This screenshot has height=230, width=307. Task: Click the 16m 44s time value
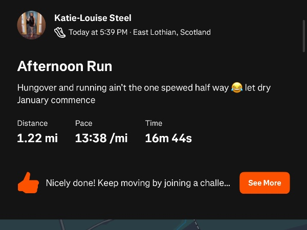tap(168, 138)
